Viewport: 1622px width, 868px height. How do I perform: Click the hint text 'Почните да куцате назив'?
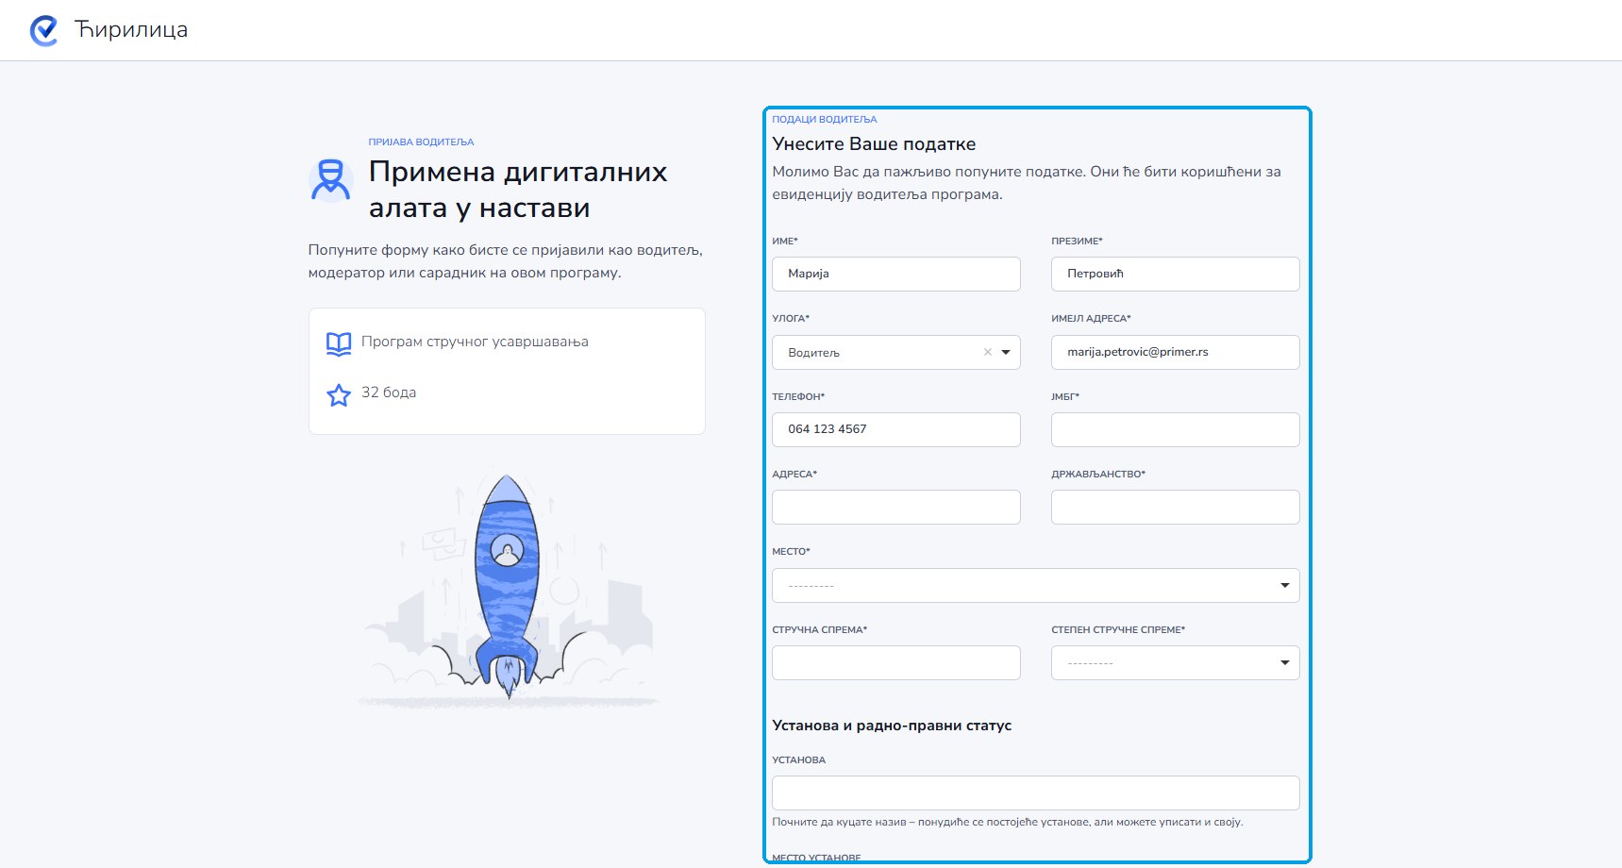pos(838,822)
